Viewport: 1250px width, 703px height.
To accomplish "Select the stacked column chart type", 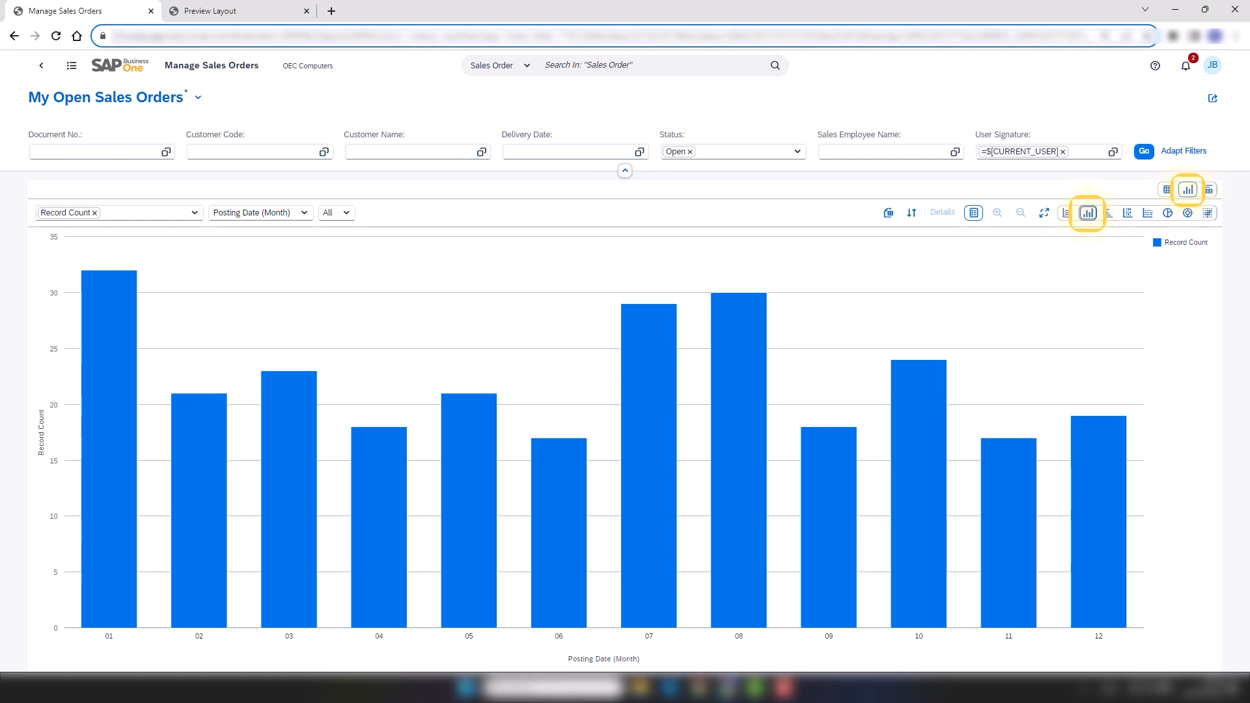I will pos(1128,213).
